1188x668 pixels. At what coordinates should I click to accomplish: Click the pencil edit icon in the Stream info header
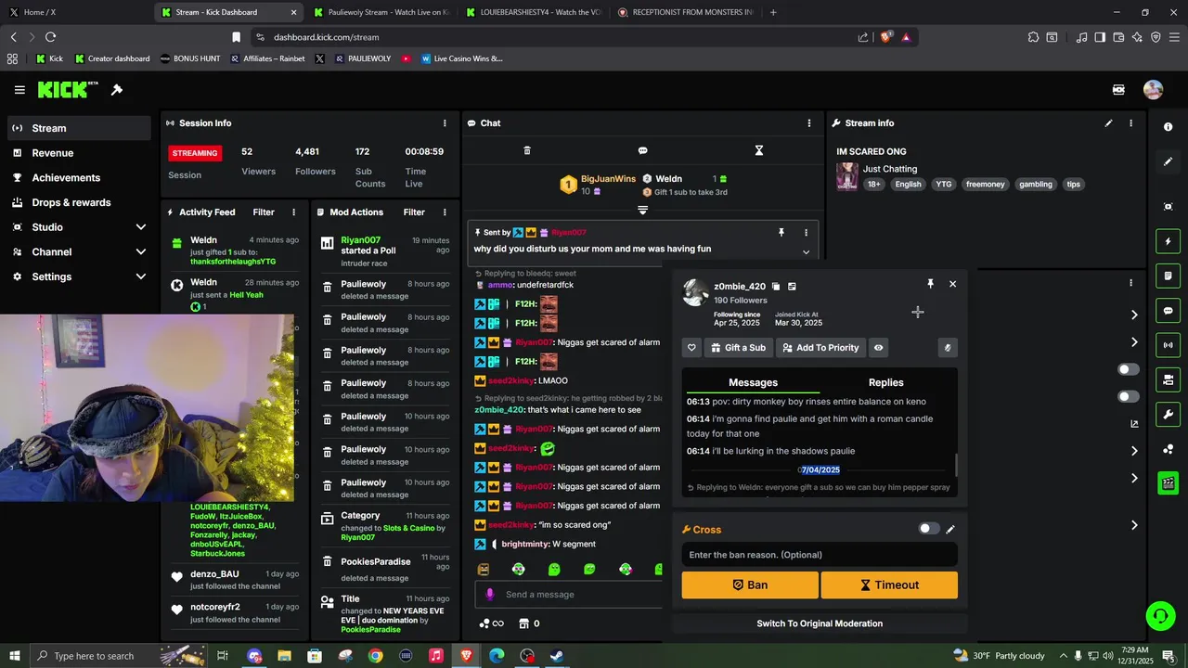[1108, 122]
